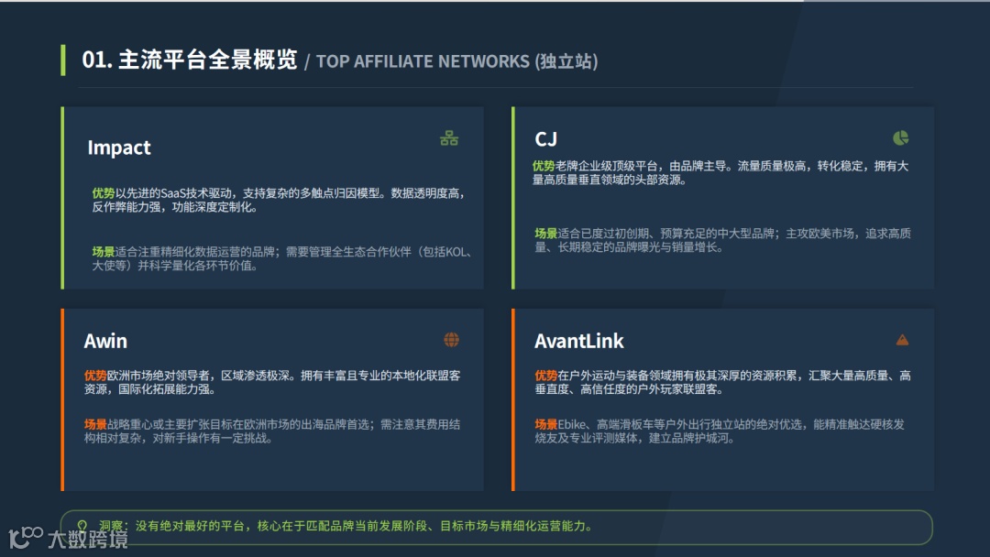Click the 场景 label in CJ card
The image size is (990, 557).
(546, 234)
